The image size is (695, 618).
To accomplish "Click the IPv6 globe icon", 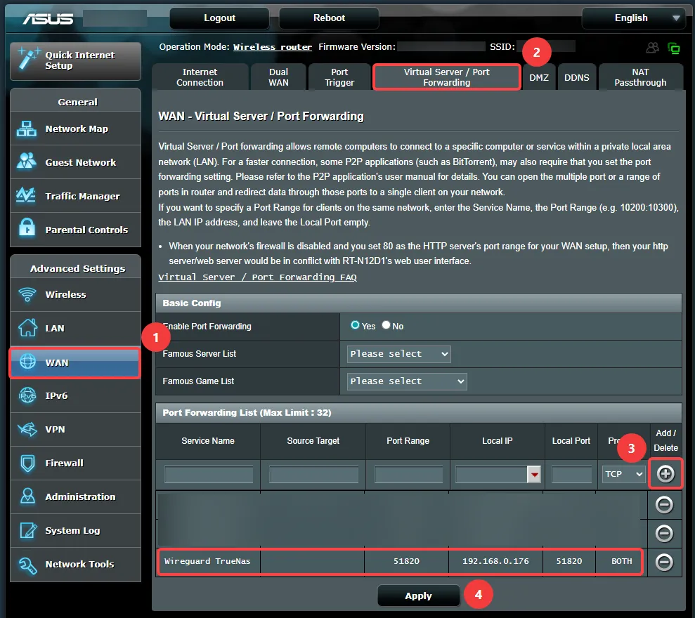I will click(x=27, y=395).
